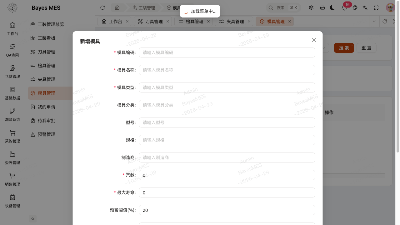Focus the 模具类型 input field
400x225 pixels.
[x=227, y=87]
